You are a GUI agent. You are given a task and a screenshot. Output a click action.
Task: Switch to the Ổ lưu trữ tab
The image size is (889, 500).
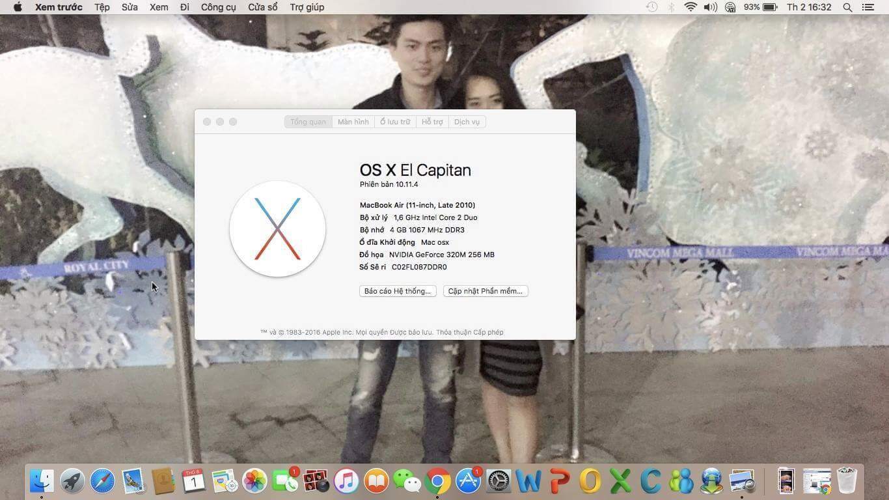395,122
